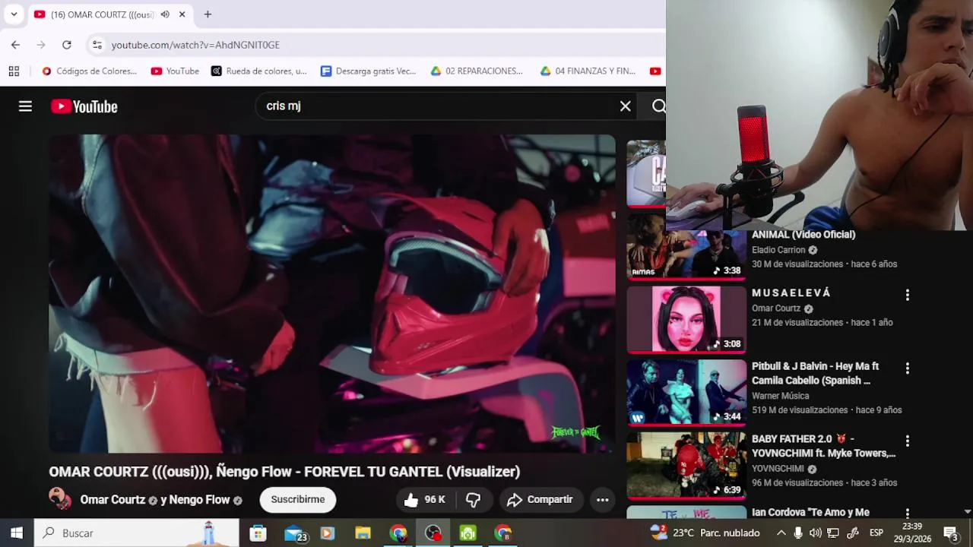Open site information icon in address bar

click(x=97, y=45)
